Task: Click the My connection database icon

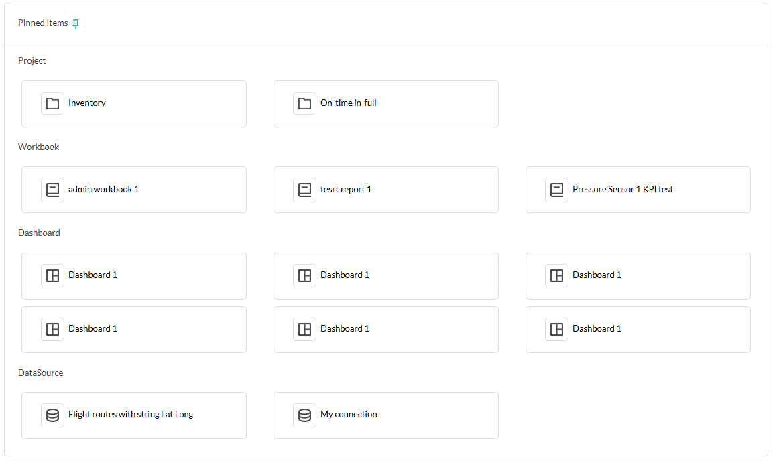Action: [x=304, y=415]
